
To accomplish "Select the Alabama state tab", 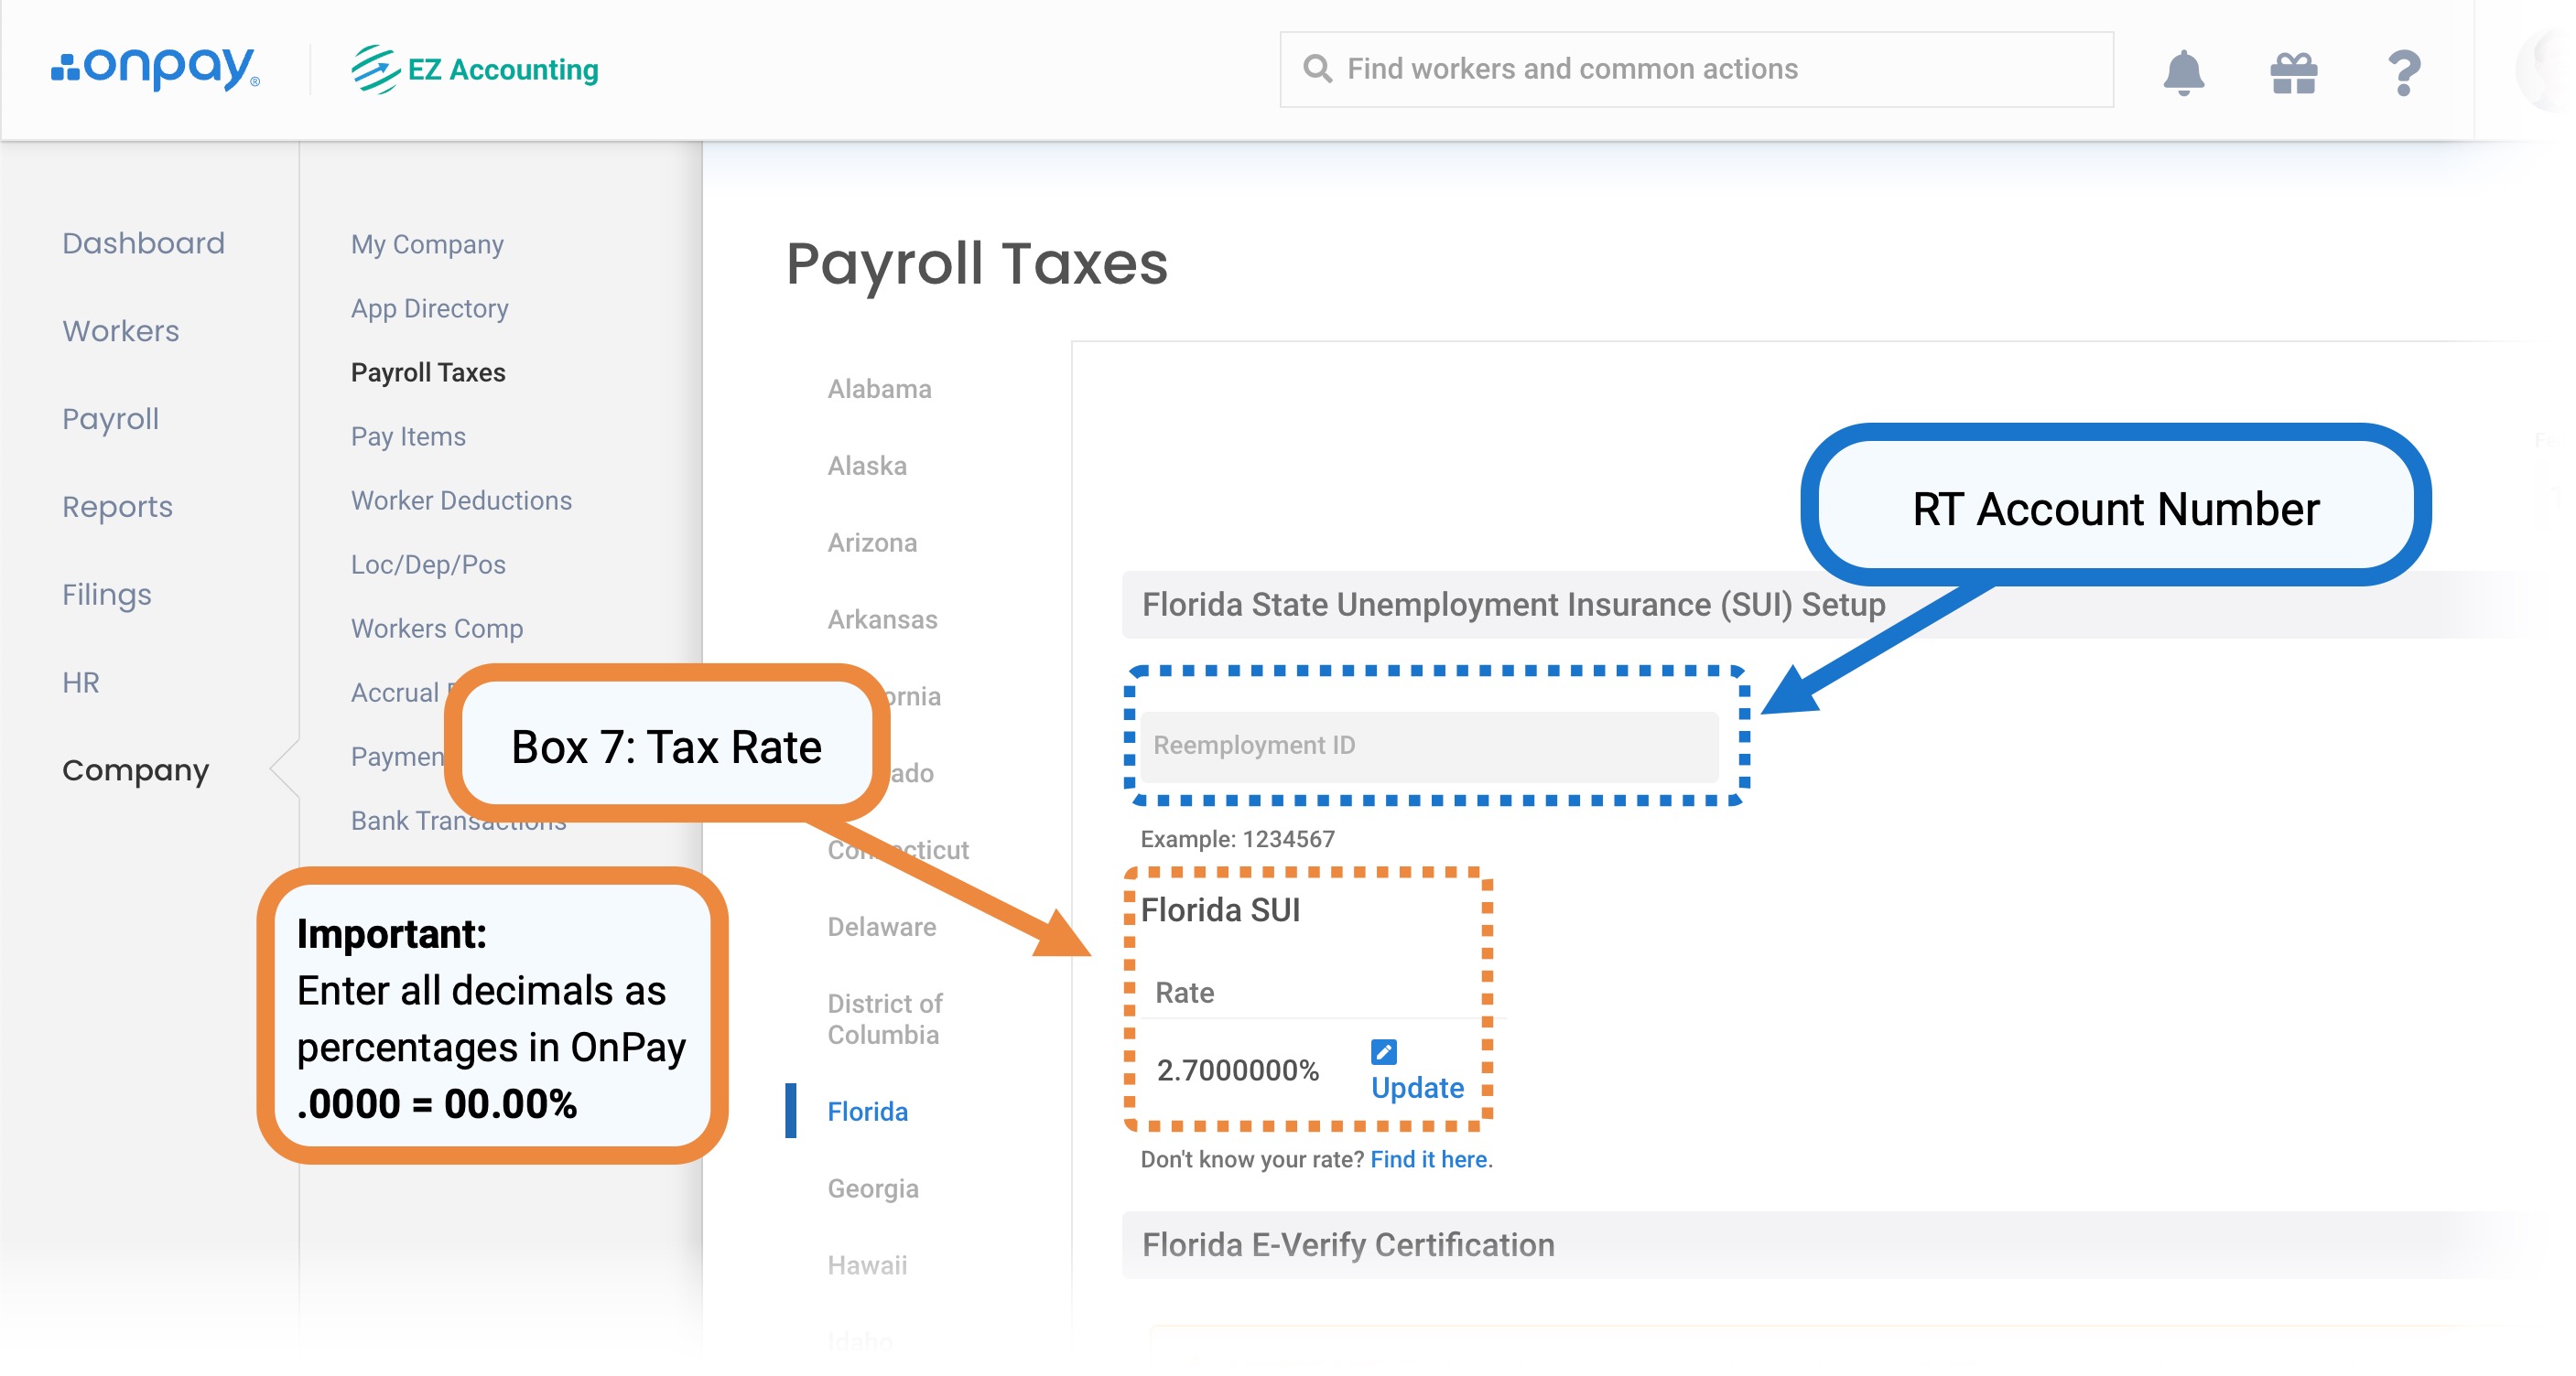I will tap(878, 389).
